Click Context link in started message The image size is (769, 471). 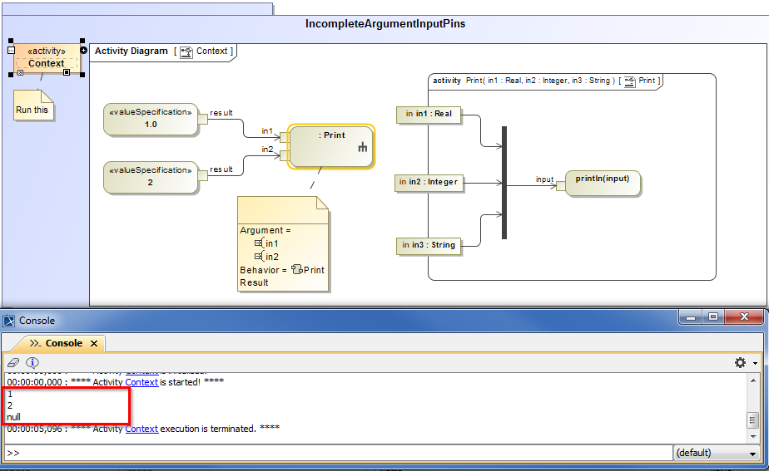tap(141, 381)
